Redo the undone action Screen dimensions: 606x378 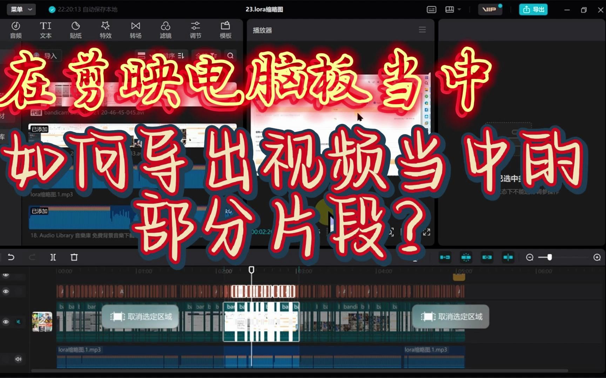tap(32, 257)
